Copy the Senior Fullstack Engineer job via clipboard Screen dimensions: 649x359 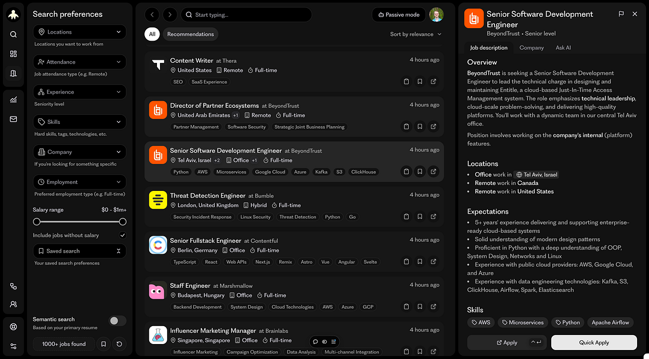point(406,261)
